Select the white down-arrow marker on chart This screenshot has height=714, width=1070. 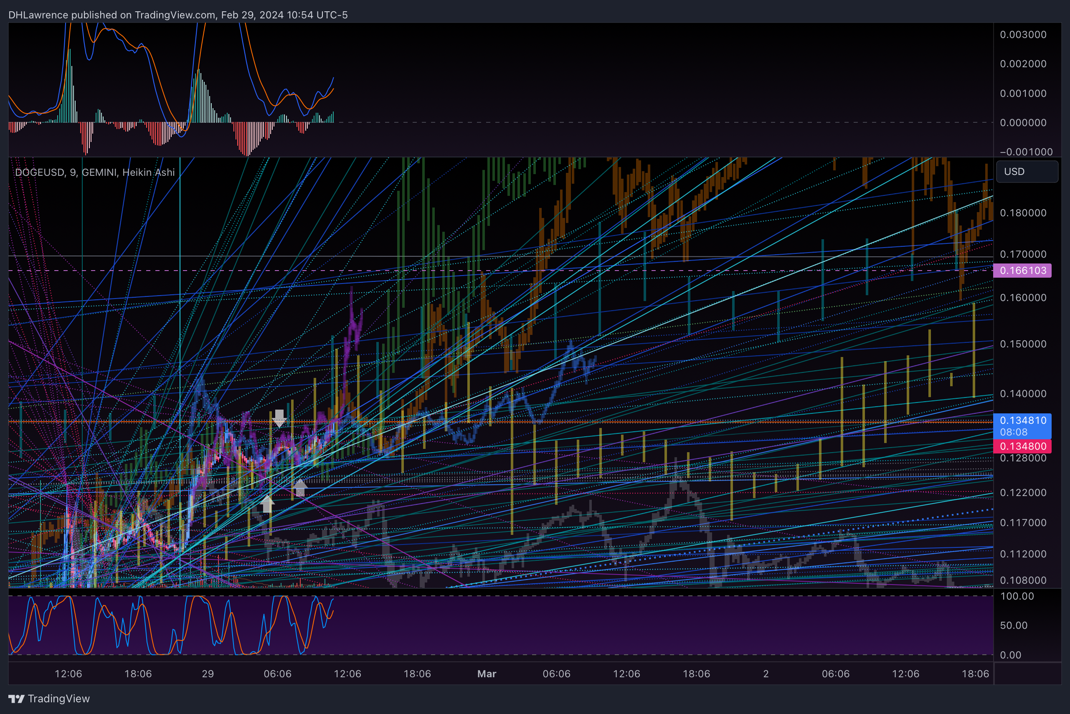279,418
